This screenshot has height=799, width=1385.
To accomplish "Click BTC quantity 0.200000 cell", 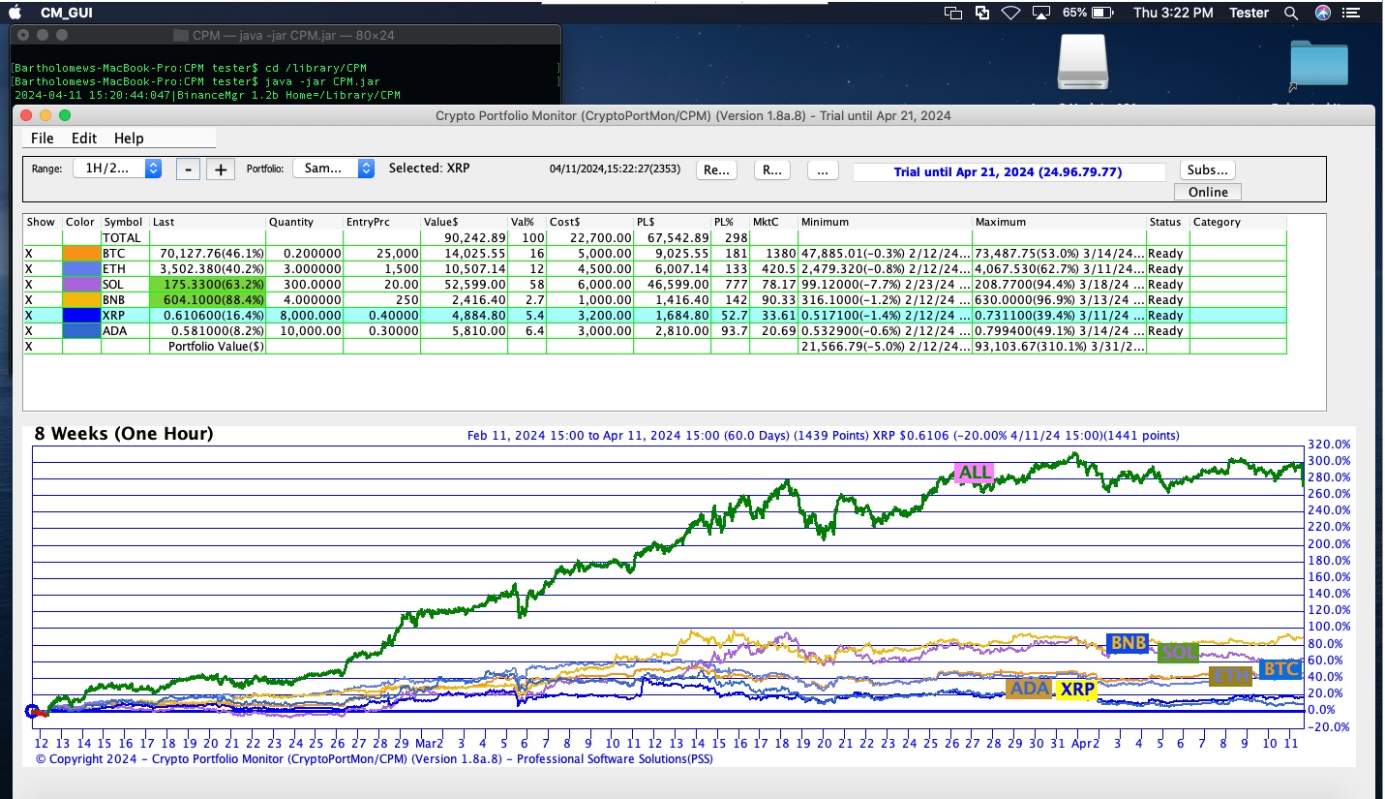I will (305, 253).
